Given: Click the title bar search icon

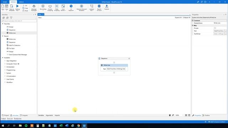Looking at the screenshot, I should [x=198, y=2].
